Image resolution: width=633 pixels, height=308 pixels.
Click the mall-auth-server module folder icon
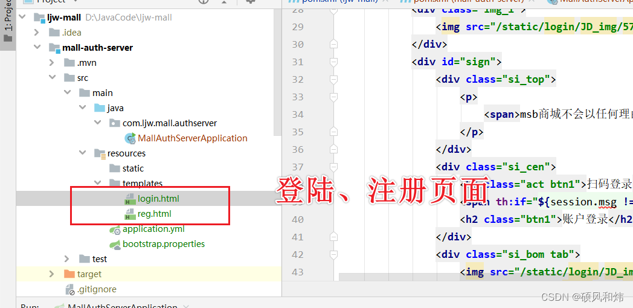coord(54,48)
